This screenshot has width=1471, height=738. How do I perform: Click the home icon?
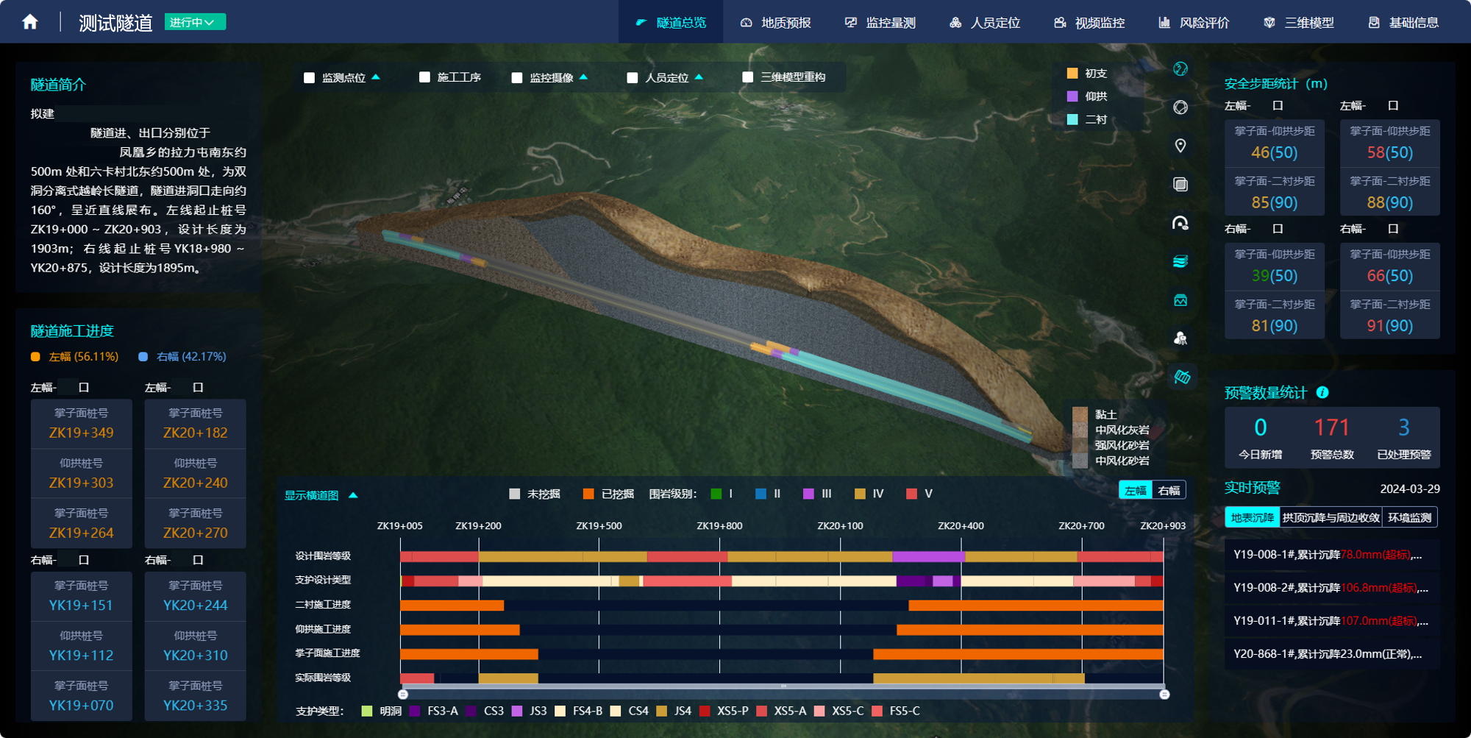(x=30, y=22)
